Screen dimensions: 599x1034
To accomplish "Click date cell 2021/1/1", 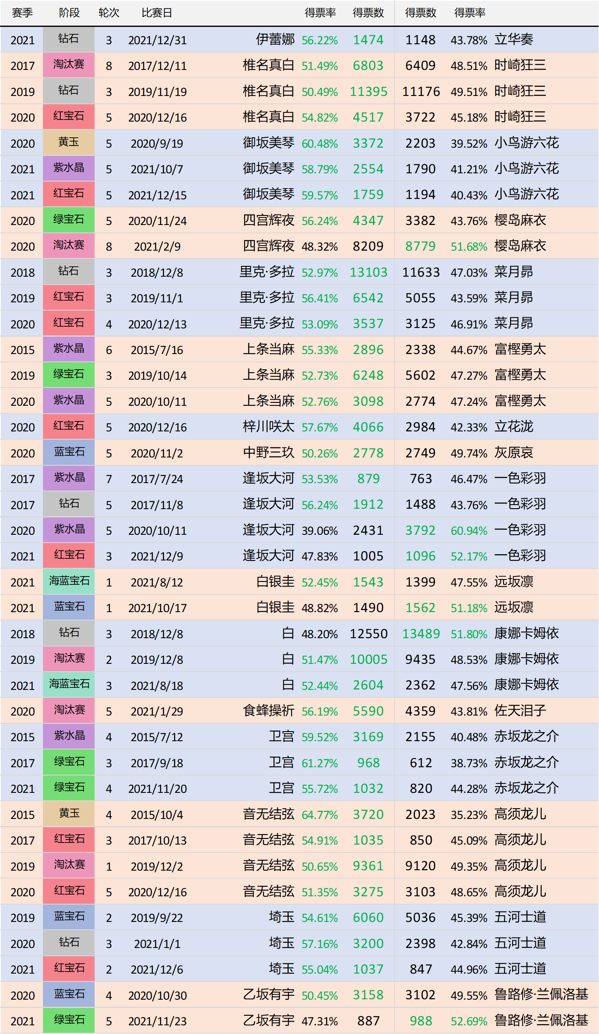I will (157, 944).
